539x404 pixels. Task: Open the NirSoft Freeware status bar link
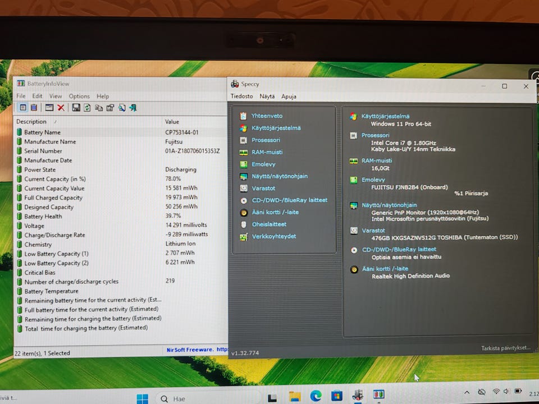click(x=197, y=350)
